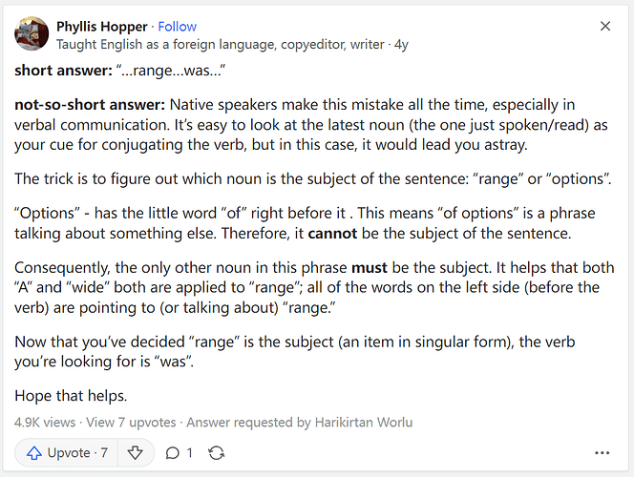Click the downvote arrow icon
This screenshot has height=477, width=634.
(135, 453)
